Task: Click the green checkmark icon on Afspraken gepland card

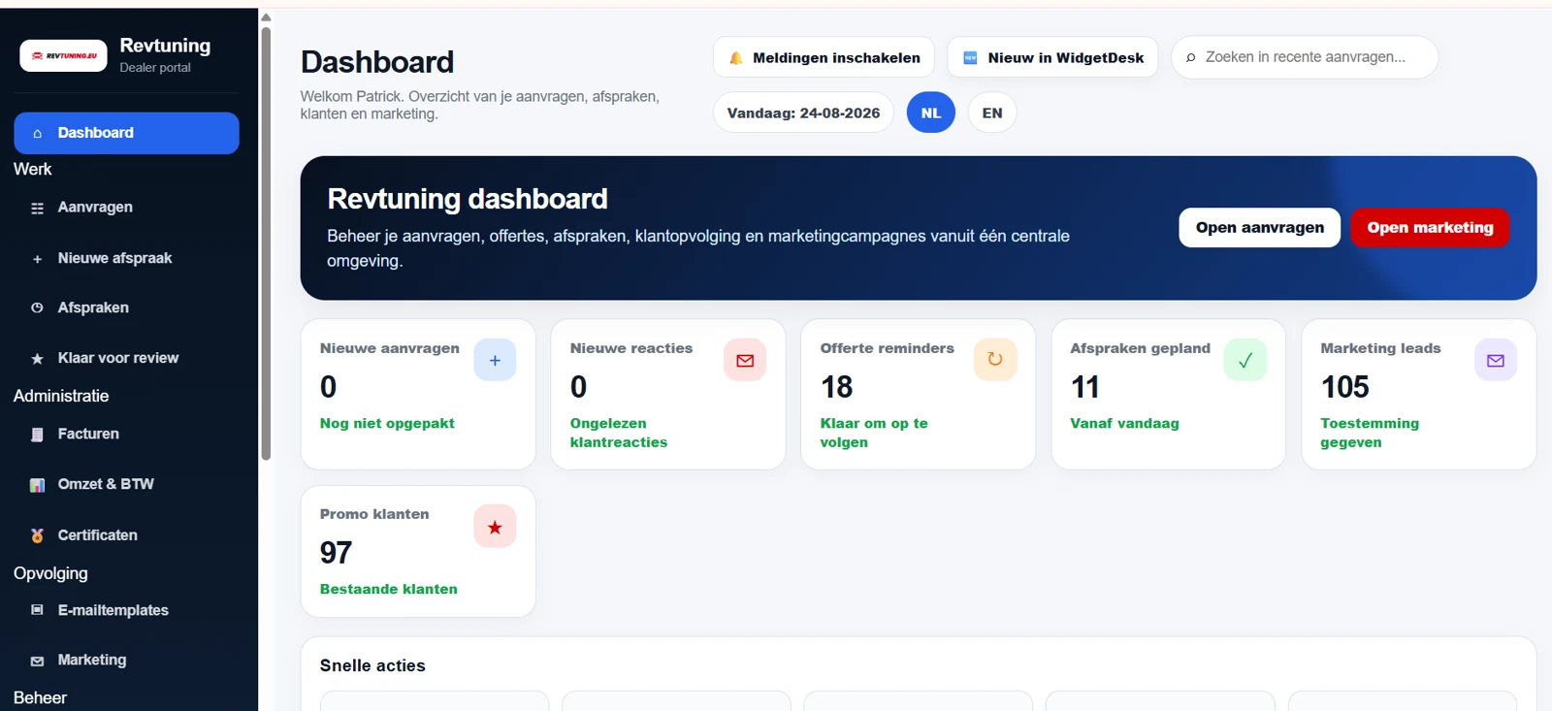Action: (x=1245, y=360)
